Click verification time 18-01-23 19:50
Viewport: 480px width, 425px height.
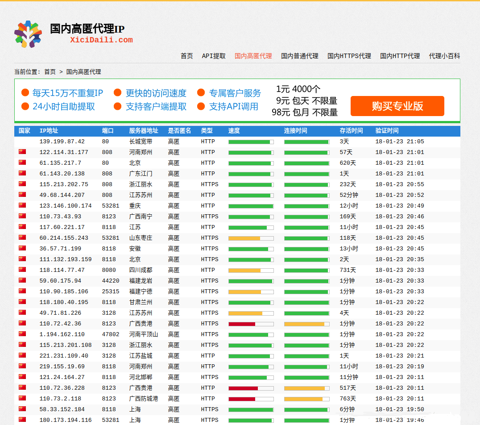coord(400,409)
